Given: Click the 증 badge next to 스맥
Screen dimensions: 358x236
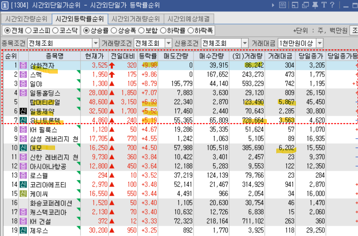Looking at the screenshot, I should 23,74.
